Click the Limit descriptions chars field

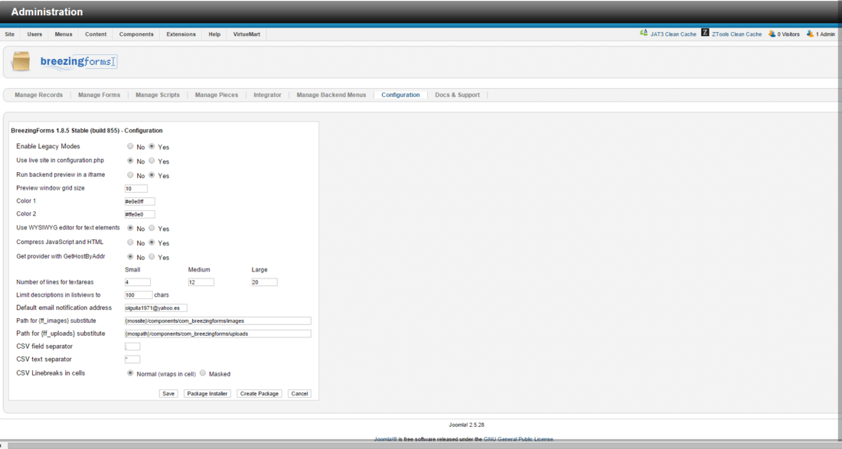click(x=139, y=295)
